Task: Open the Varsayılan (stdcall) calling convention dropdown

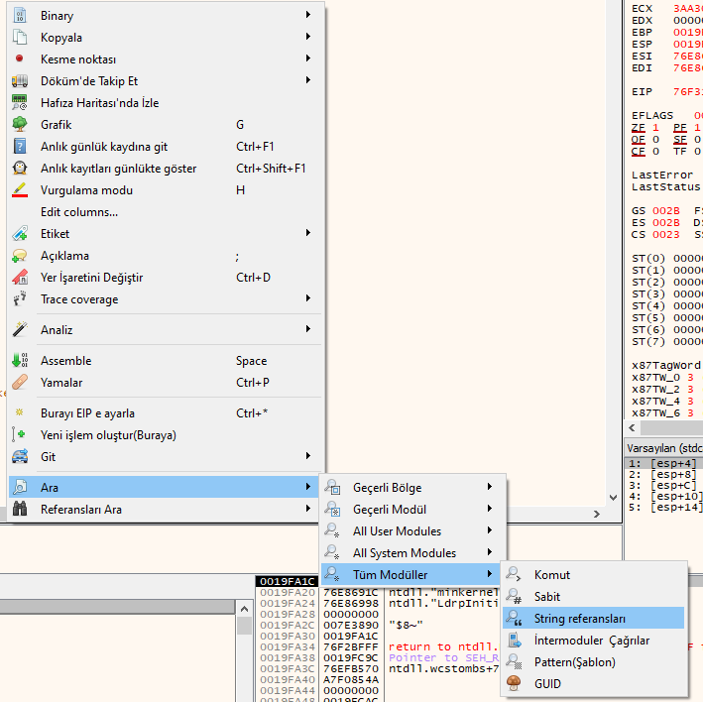Action: (664, 448)
